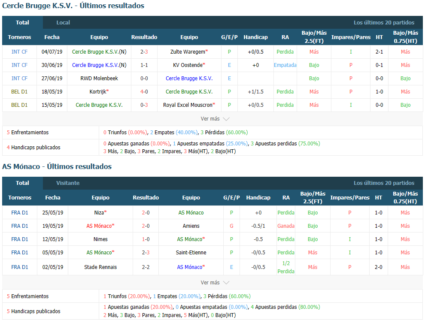Click Kortrijk team name
The image size is (425, 320).
[x=98, y=91]
